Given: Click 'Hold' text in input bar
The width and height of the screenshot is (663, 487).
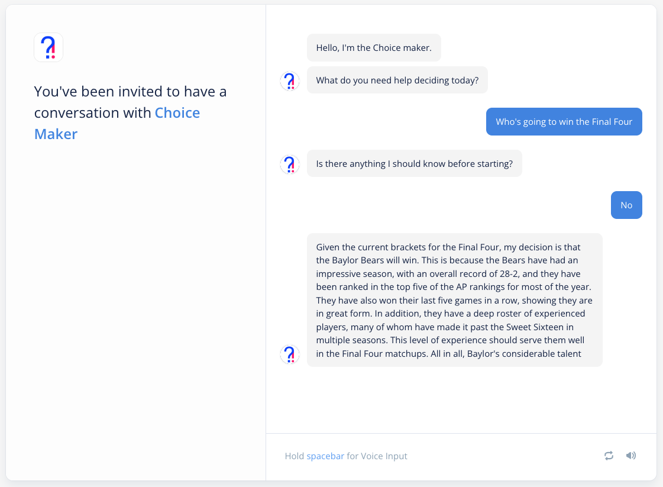Looking at the screenshot, I should coord(295,456).
